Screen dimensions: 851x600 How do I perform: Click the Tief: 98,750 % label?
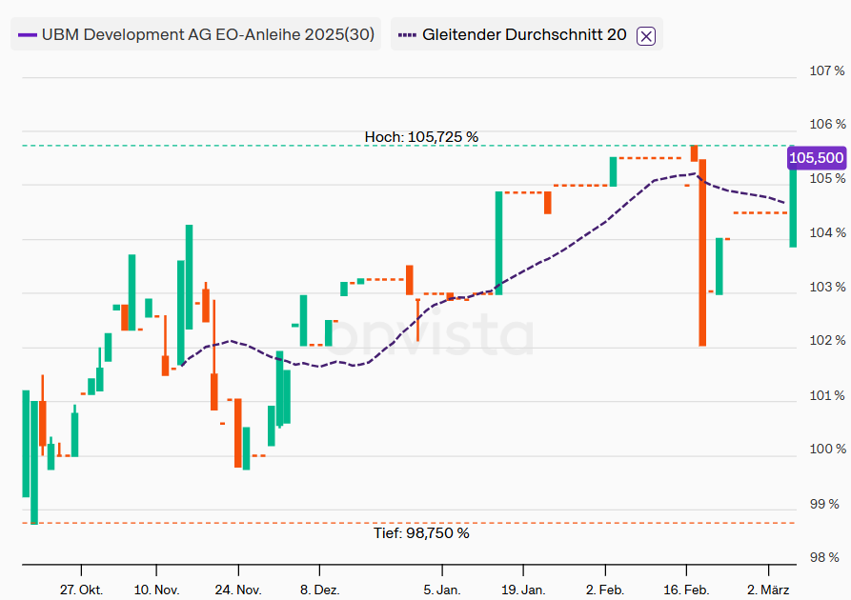point(421,533)
